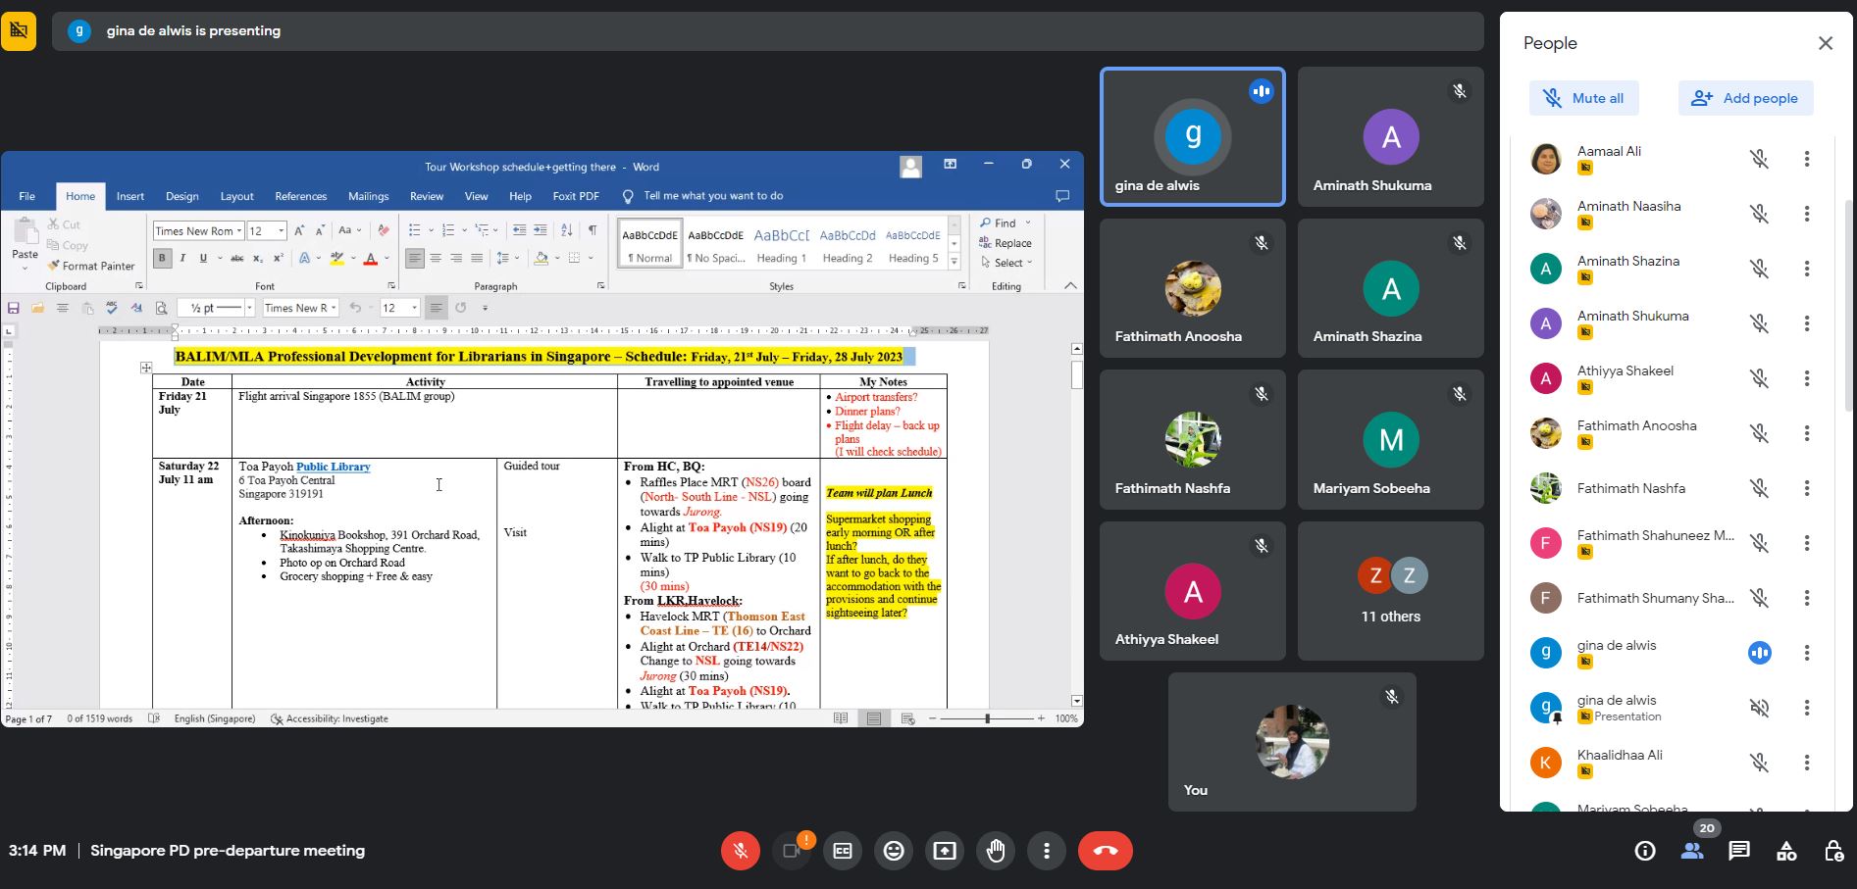Open the meeting details info icon

1645,851
